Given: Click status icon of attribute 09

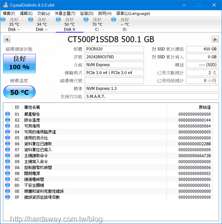Looking at the screenshot, I should pyautogui.click(x=7, y=161).
